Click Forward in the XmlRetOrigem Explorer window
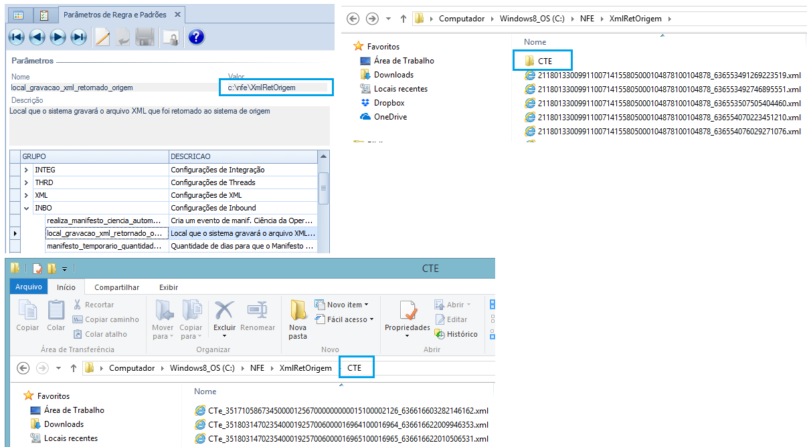 point(373,19)
